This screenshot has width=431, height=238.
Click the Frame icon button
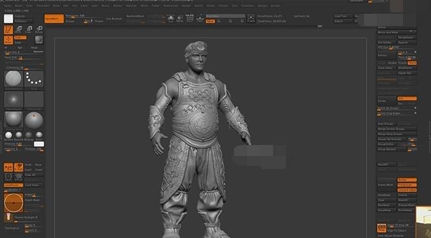(251, 18)
